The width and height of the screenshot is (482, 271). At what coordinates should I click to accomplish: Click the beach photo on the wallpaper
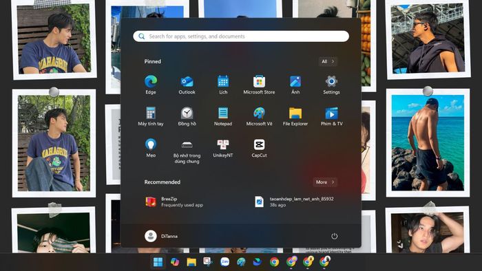point(428,142)
